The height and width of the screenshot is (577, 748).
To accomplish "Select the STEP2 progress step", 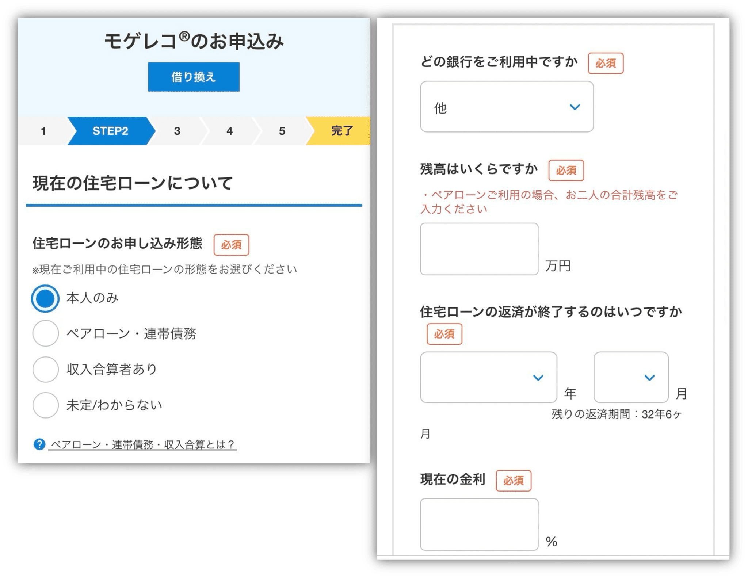I will click(x=111, y=131).
